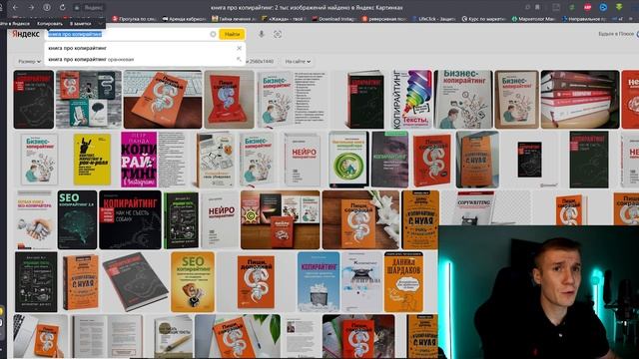Click the browser forward arrow

pos(31,7)
